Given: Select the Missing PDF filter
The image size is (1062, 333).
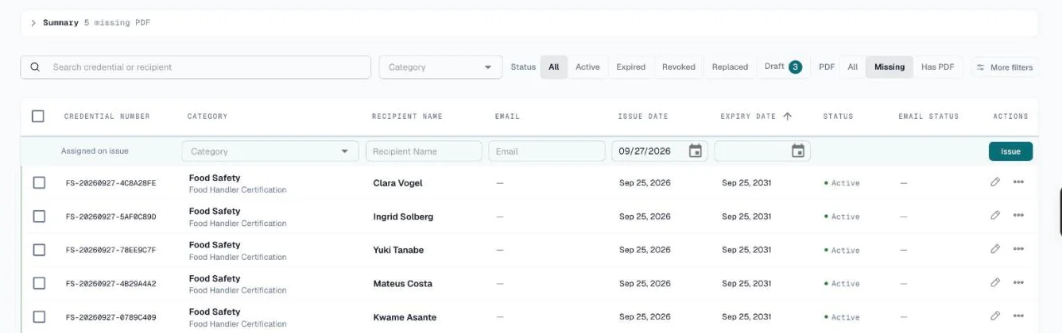Looking at the screenshot, I should pos(890,67).
